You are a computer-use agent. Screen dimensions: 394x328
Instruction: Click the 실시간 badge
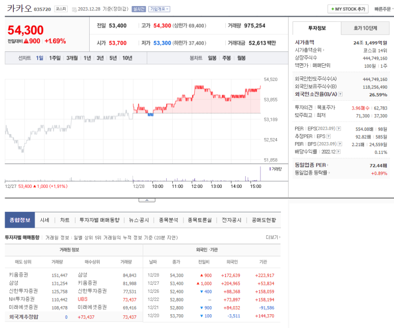pos(139,9)
